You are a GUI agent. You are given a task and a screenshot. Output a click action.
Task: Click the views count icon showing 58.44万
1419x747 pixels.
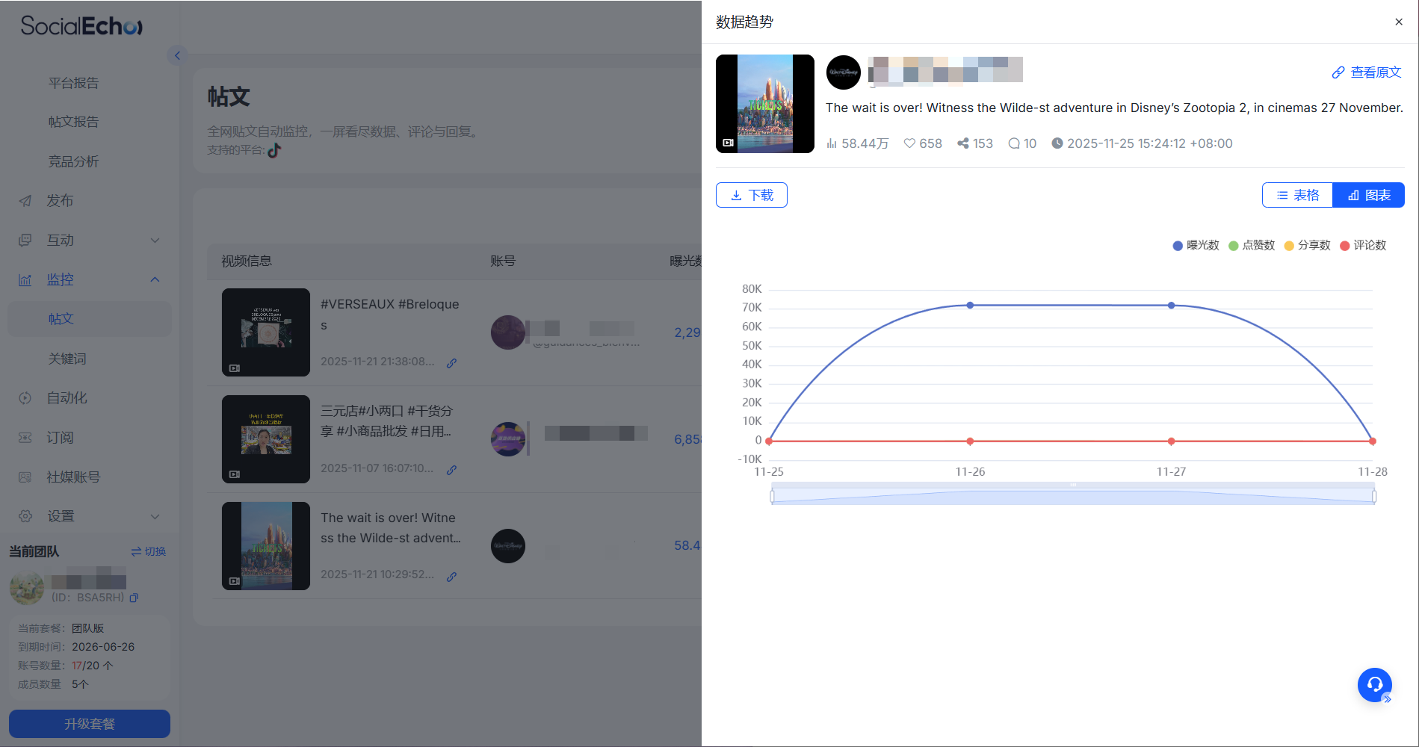(832, 143)
